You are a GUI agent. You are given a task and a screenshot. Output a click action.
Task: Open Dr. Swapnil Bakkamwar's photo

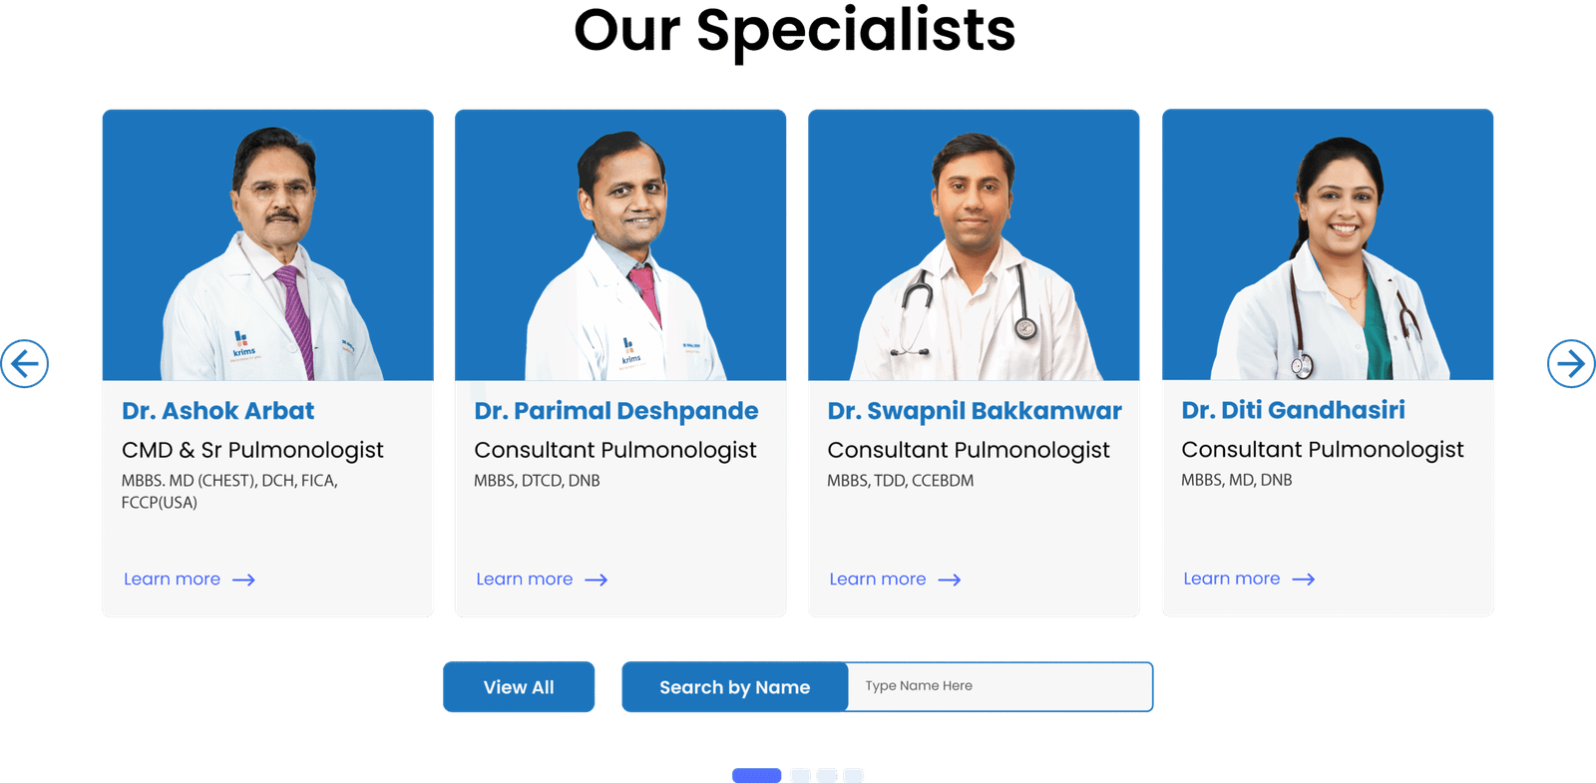(974, 245)
